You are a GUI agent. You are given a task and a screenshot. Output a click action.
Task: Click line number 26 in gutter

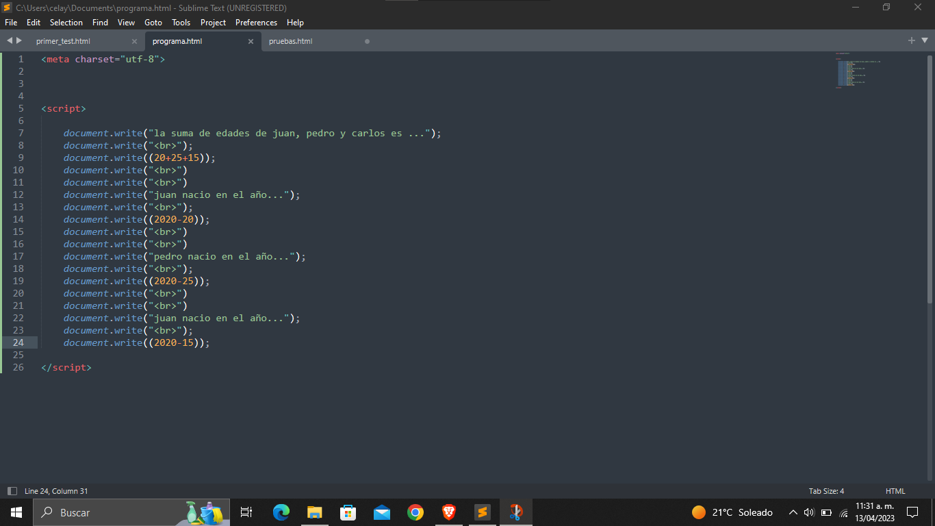click(18, 367)
